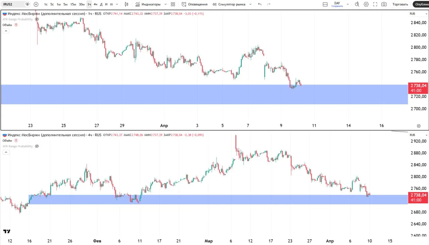Take a chart snapshot with camera icon
This screenshot has height=245, width=429.
click(x=384, y=4)
